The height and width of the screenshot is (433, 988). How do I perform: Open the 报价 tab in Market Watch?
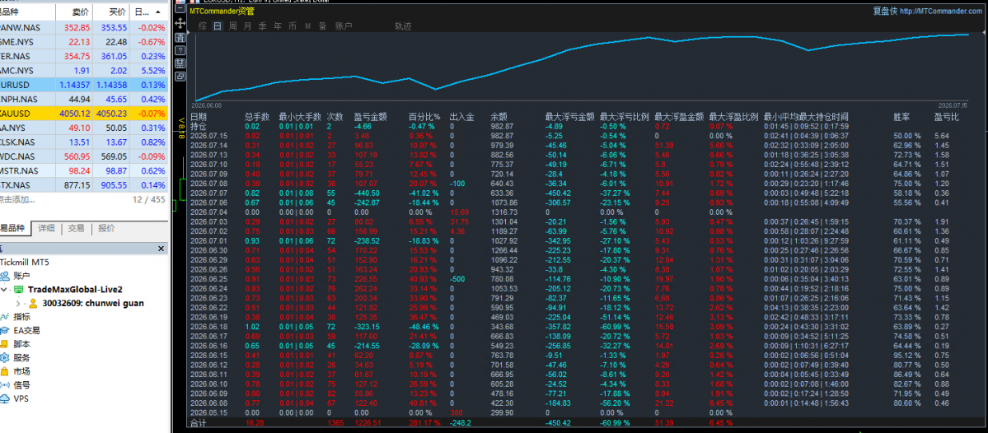point(106,229)
